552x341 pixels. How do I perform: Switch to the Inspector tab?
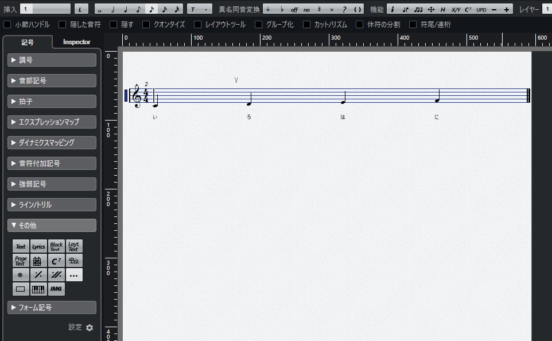76,42
